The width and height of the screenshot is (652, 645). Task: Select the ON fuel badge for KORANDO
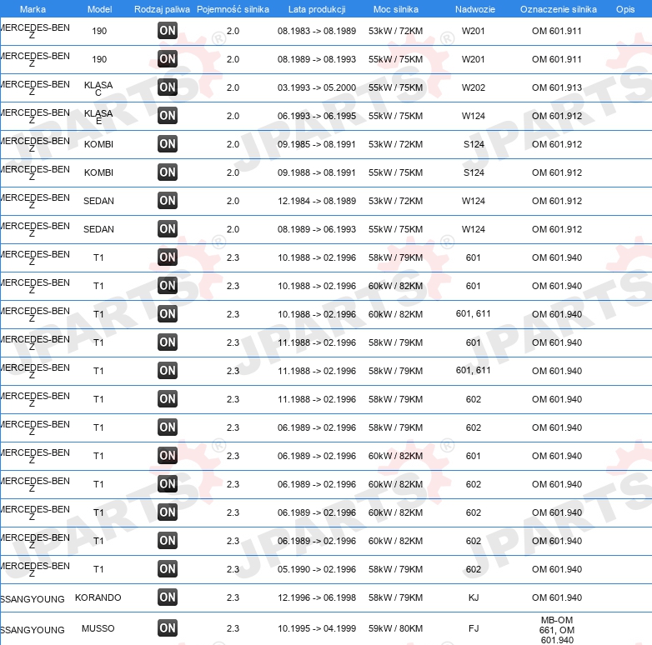[168, 597]
